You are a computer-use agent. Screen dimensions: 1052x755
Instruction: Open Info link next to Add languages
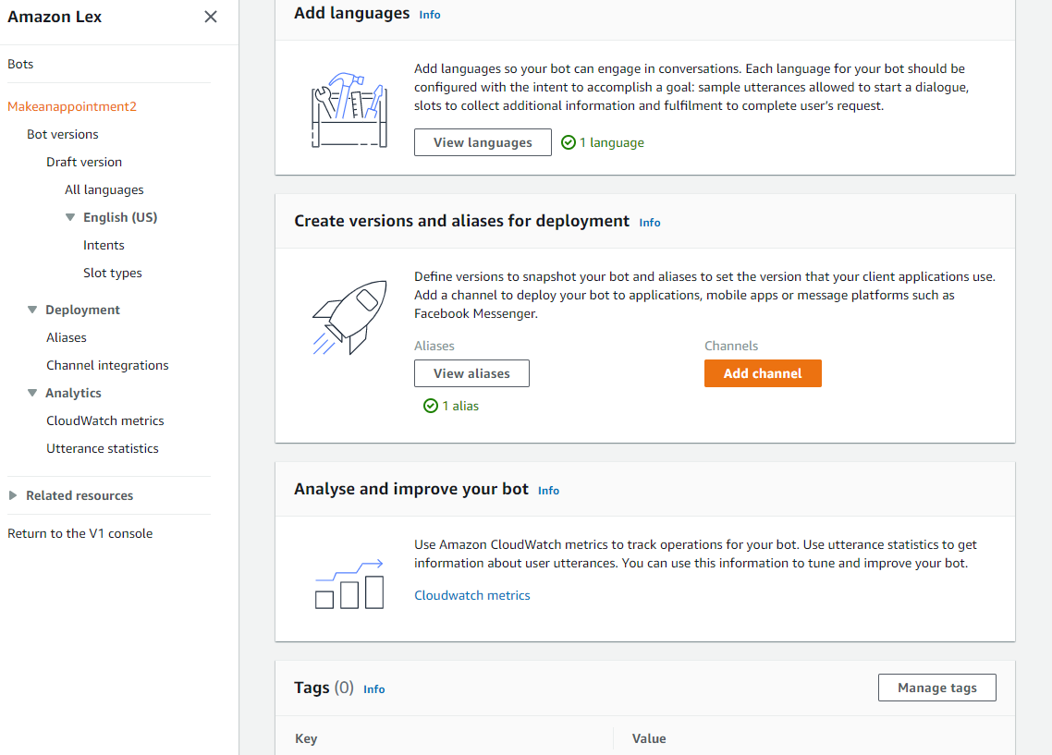coord(430,15)
